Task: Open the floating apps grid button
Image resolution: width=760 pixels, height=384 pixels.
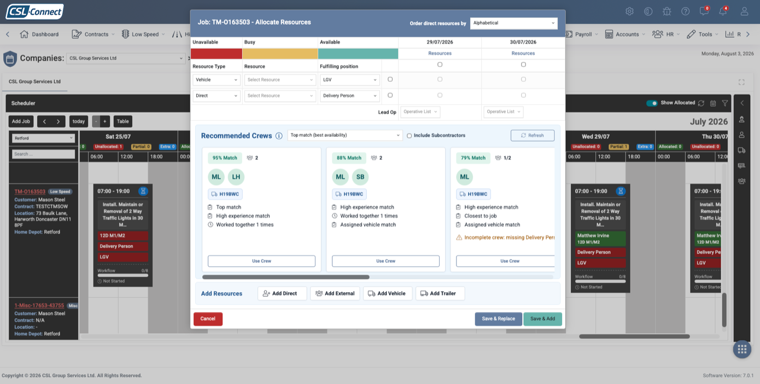Action: tap(742, 349)
